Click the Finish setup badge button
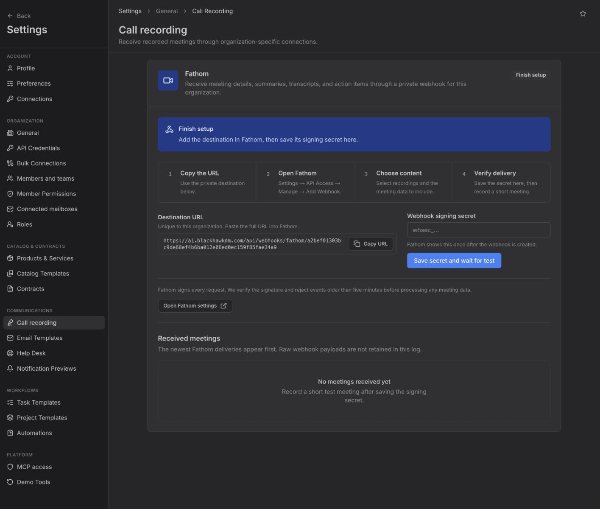Screen dimensions: 600x509 pyautogui.click(x=530, y=75)
